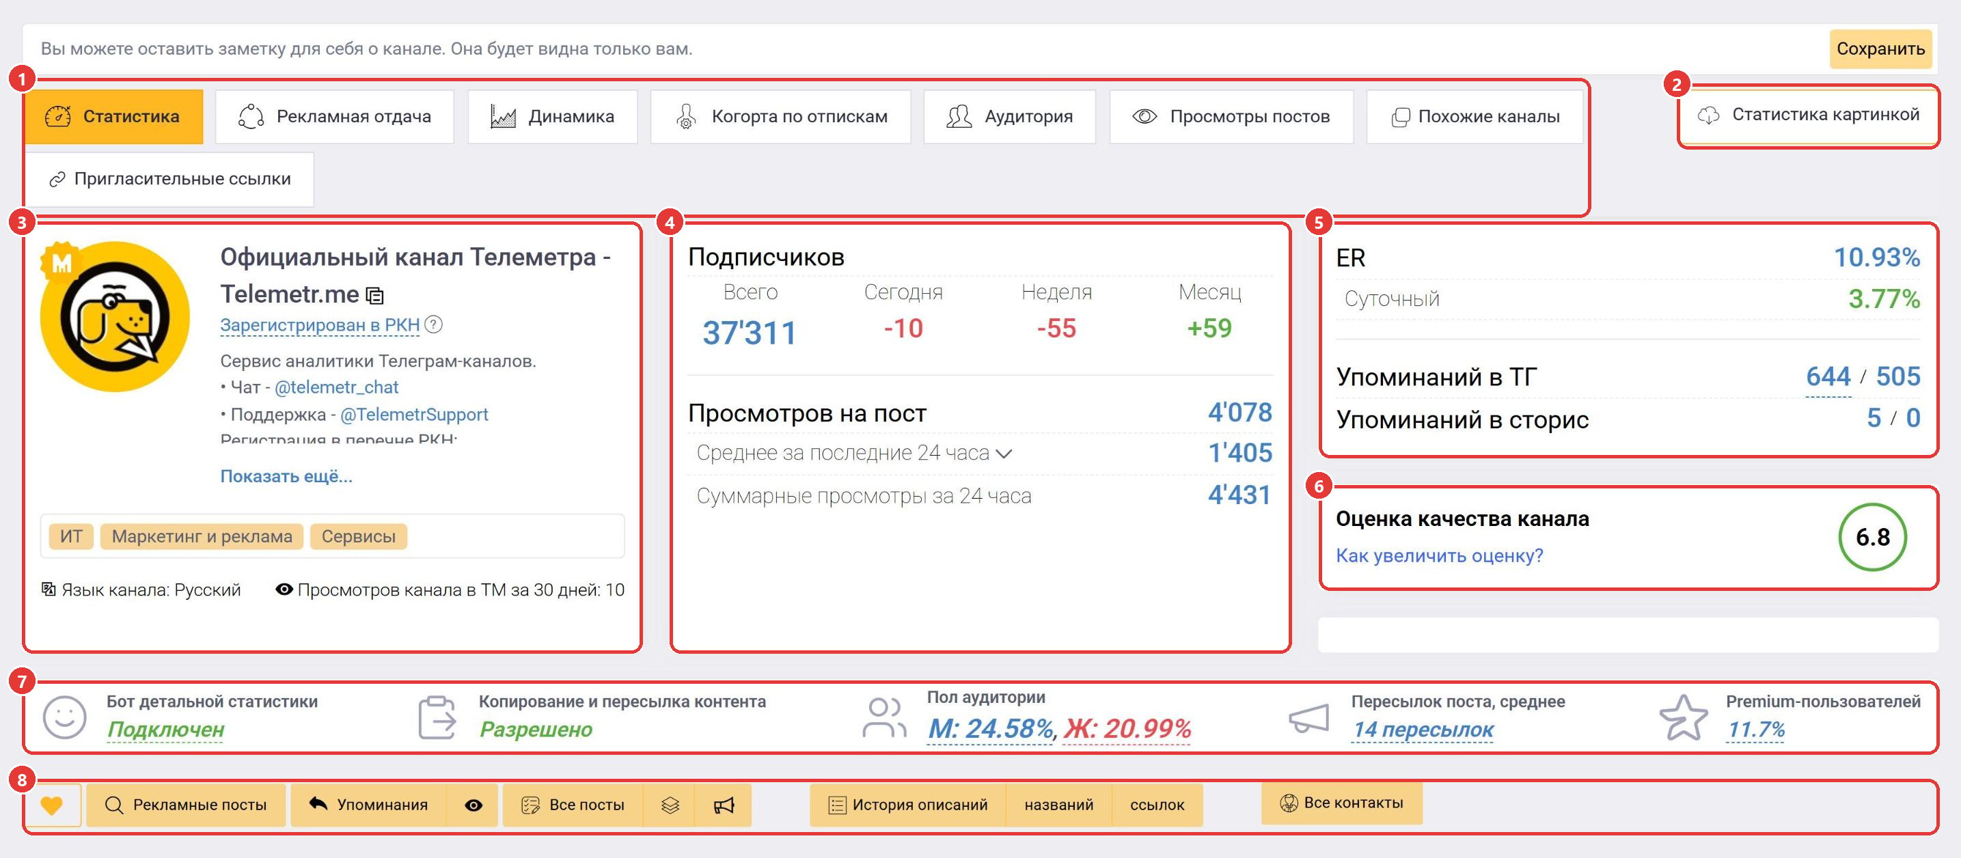Click the channel note input field
1961x858 pixels.
(x=925, y=49)
